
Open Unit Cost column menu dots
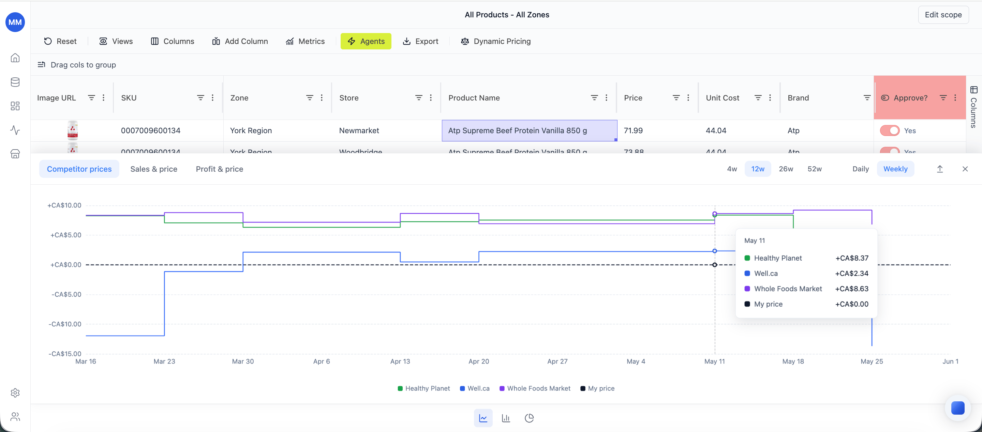click(770, 98)
